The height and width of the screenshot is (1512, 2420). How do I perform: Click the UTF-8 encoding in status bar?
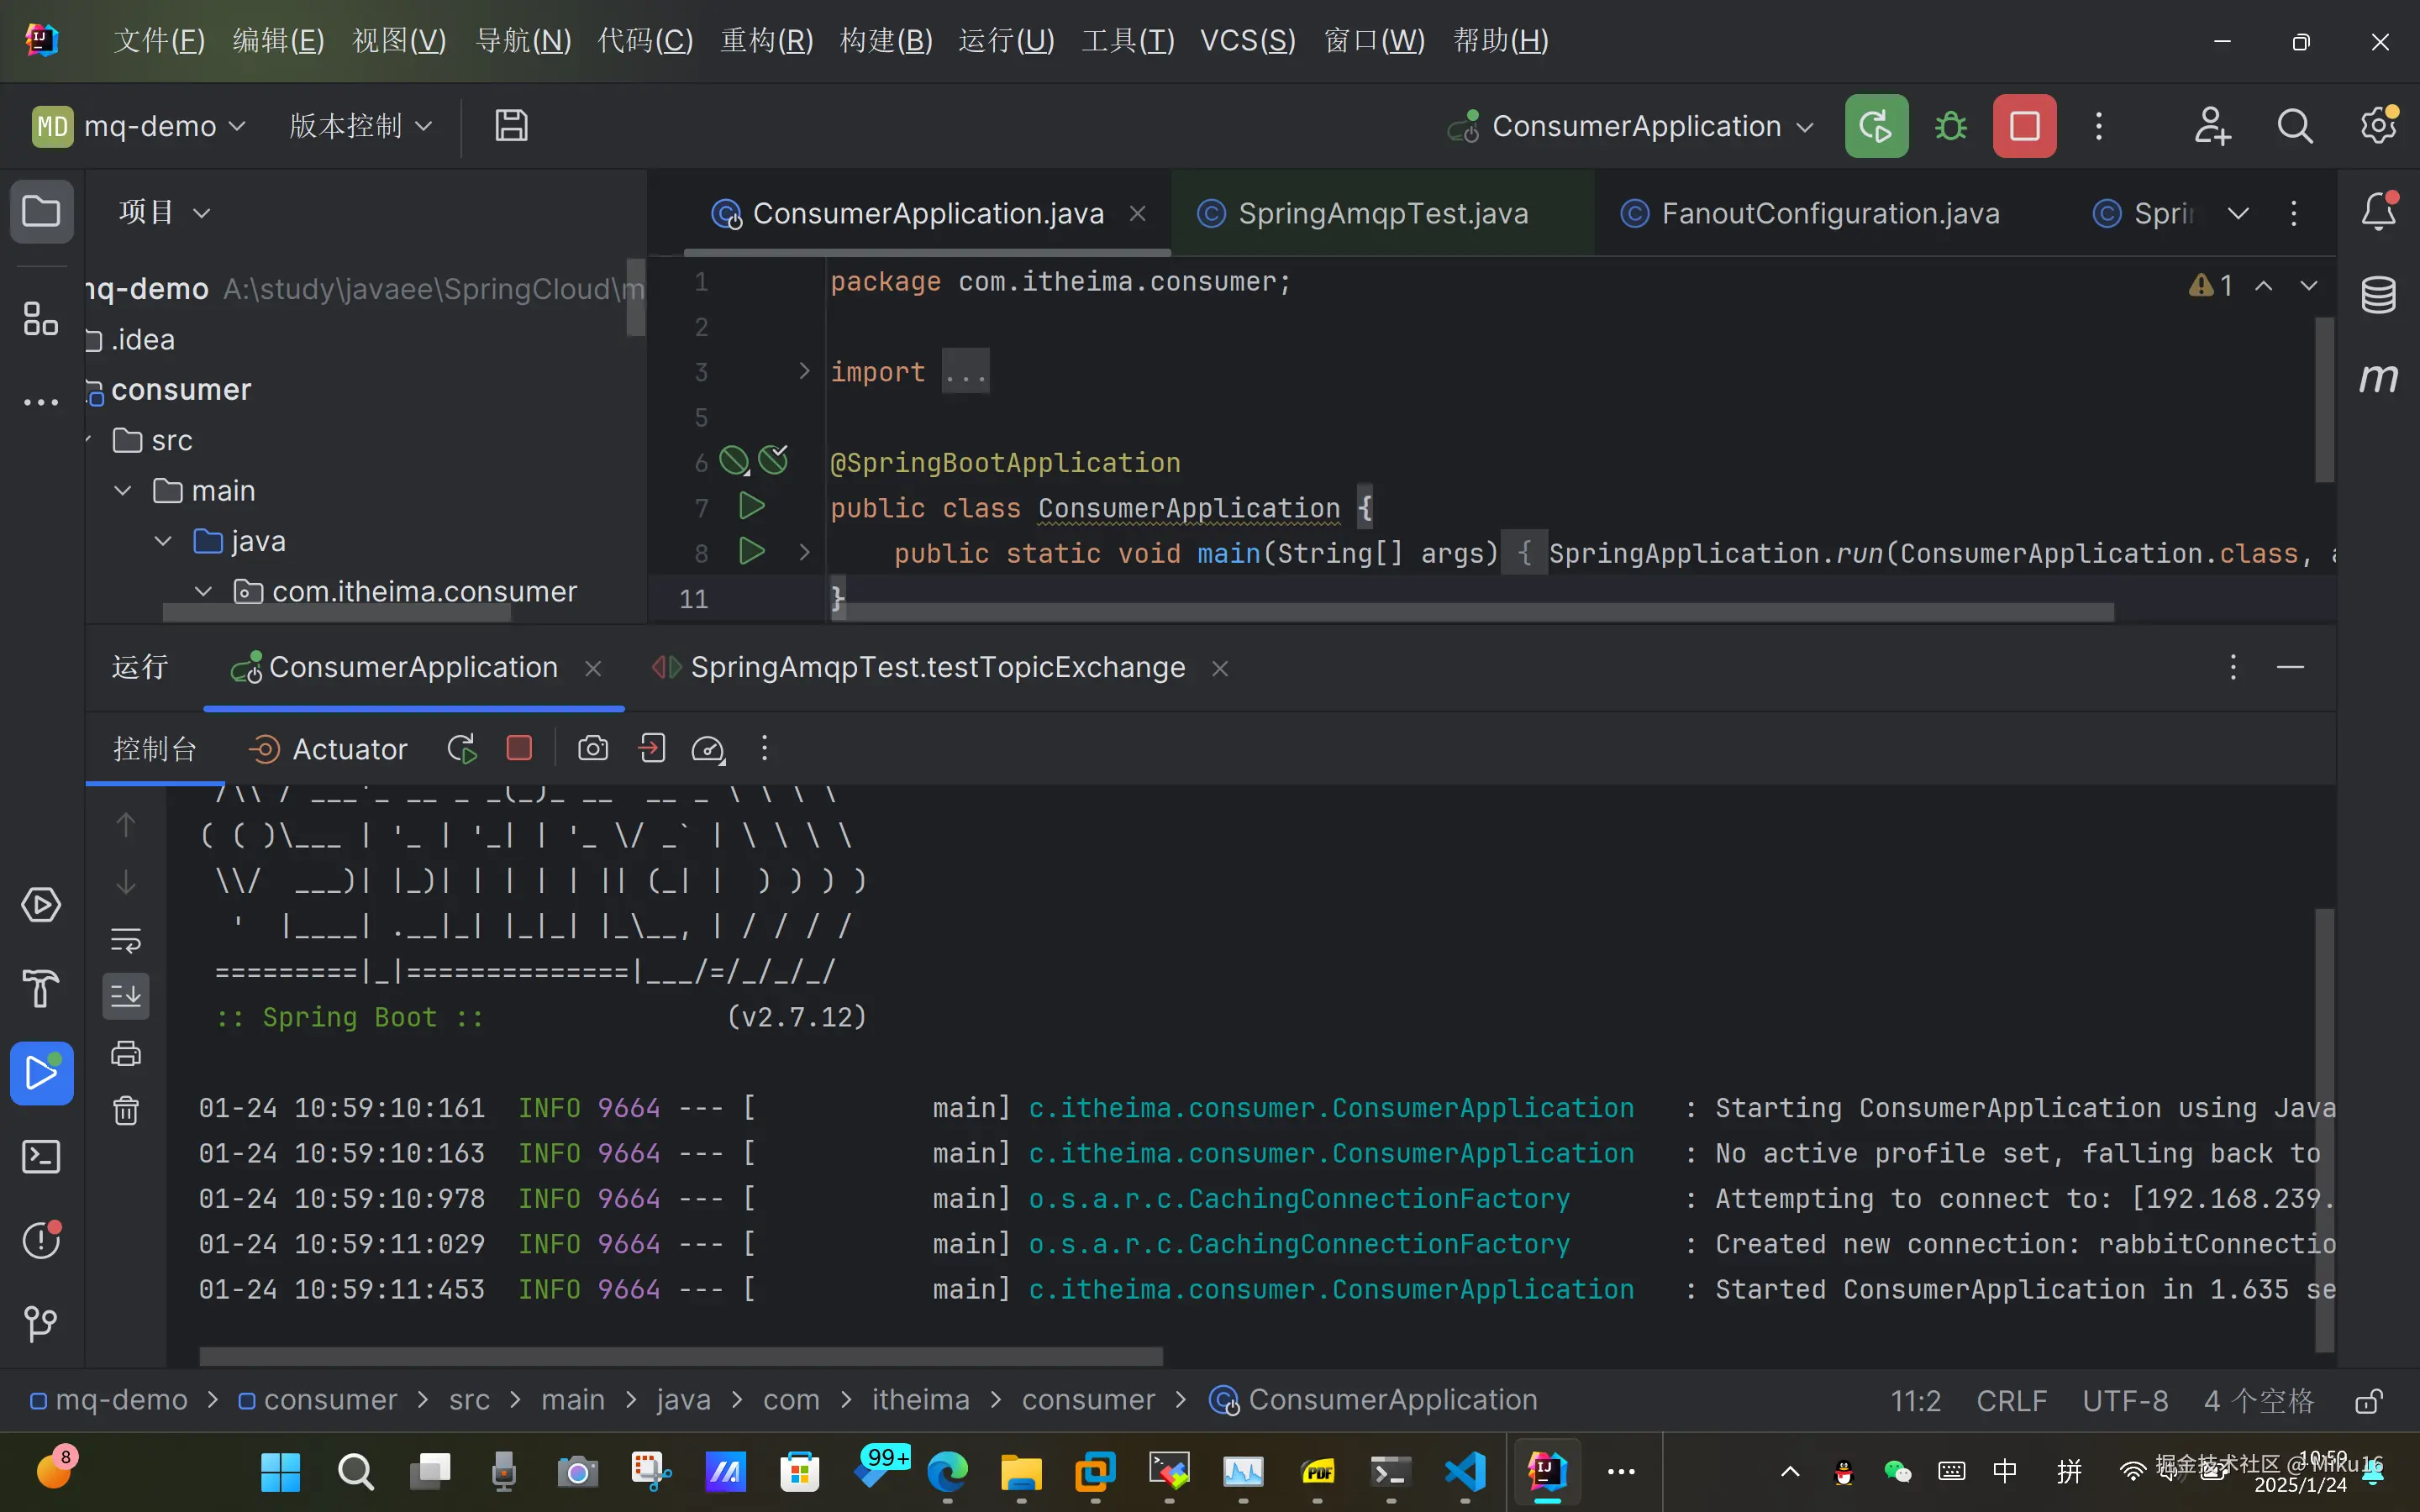click(2125, 1400)
